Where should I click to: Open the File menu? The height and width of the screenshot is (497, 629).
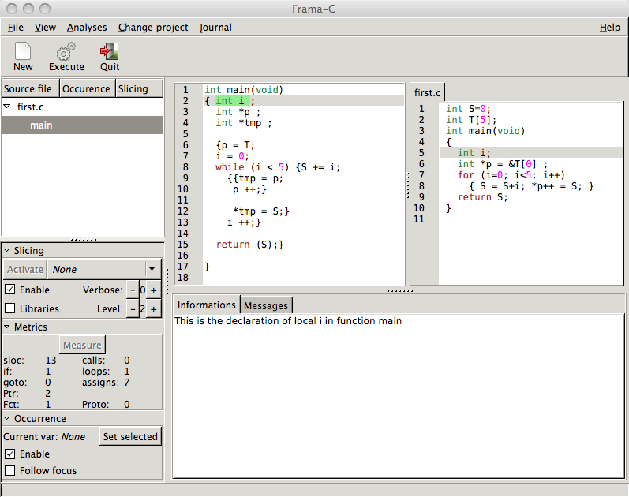[x=16, y=28]
